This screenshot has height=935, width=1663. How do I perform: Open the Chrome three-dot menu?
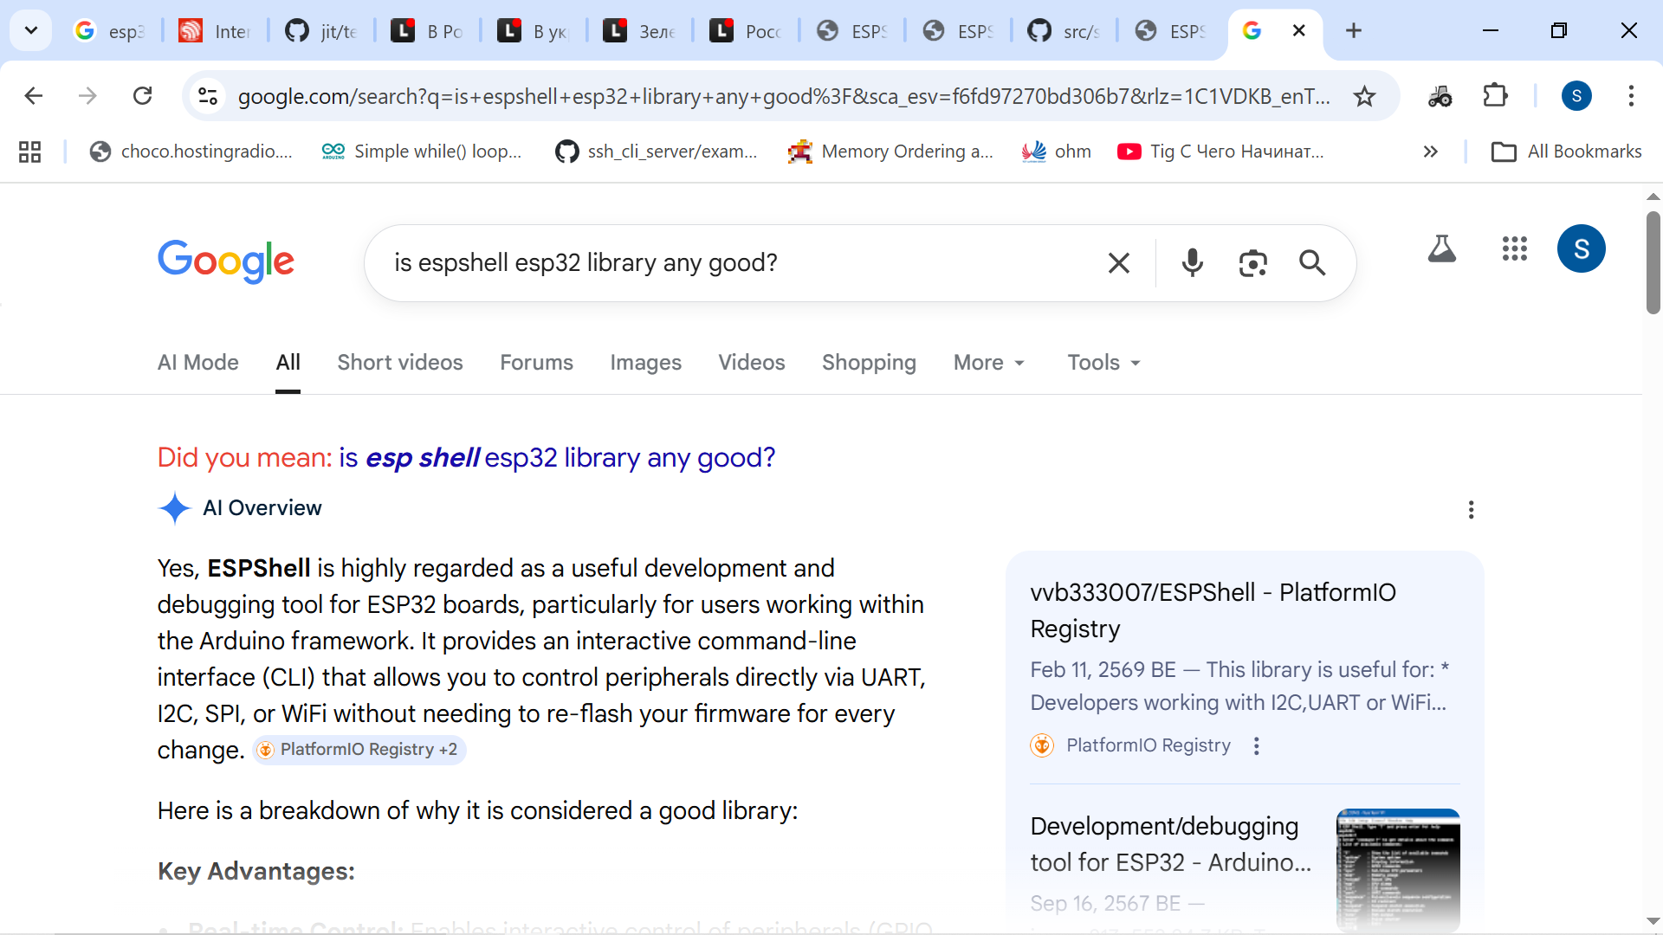coord(1631,96)
